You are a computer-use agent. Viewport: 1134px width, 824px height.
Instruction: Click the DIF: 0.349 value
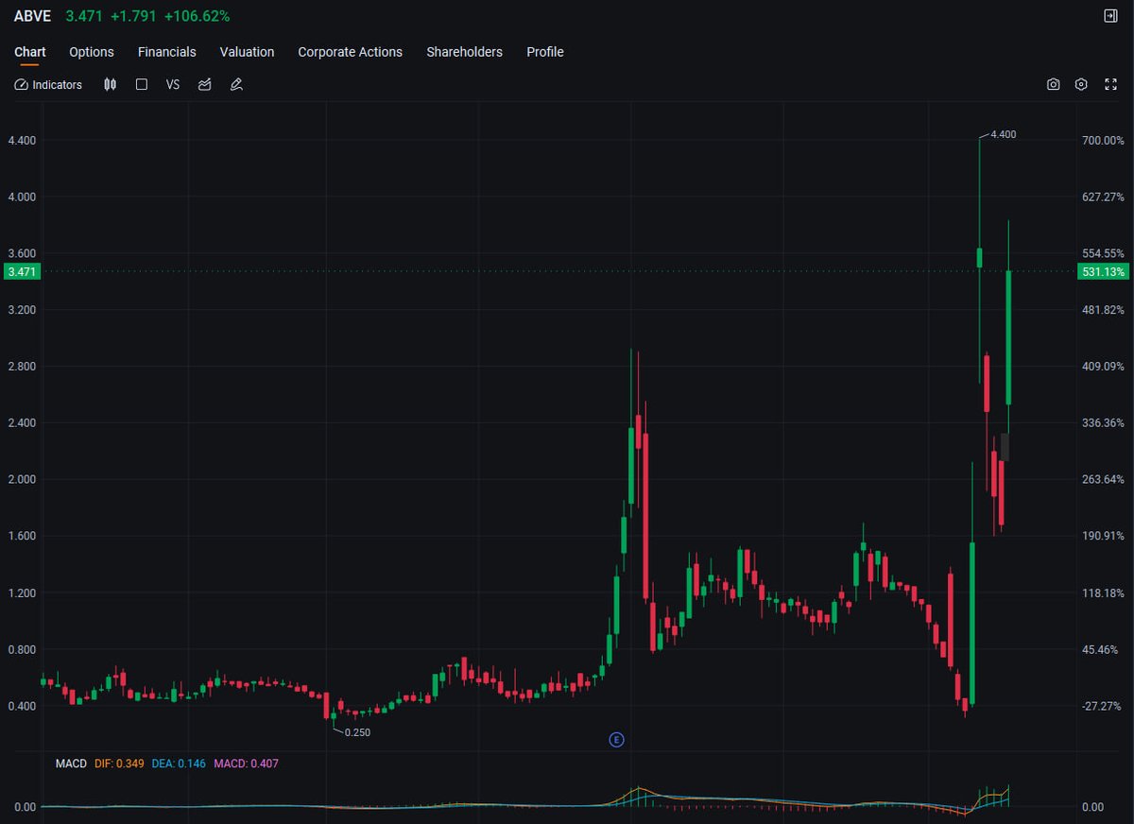[119, 764]
